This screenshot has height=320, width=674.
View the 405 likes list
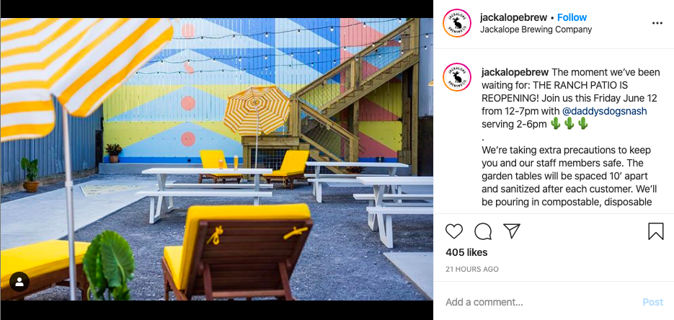point(466,252)
